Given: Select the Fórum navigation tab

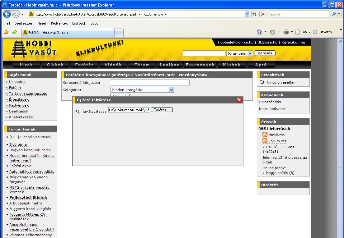Looking at the screenshot, I should (x=142, y=65).
